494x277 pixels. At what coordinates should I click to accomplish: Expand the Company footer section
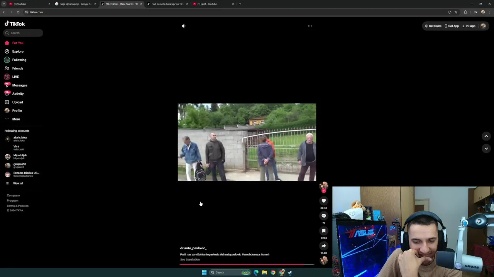coord(13,195)
